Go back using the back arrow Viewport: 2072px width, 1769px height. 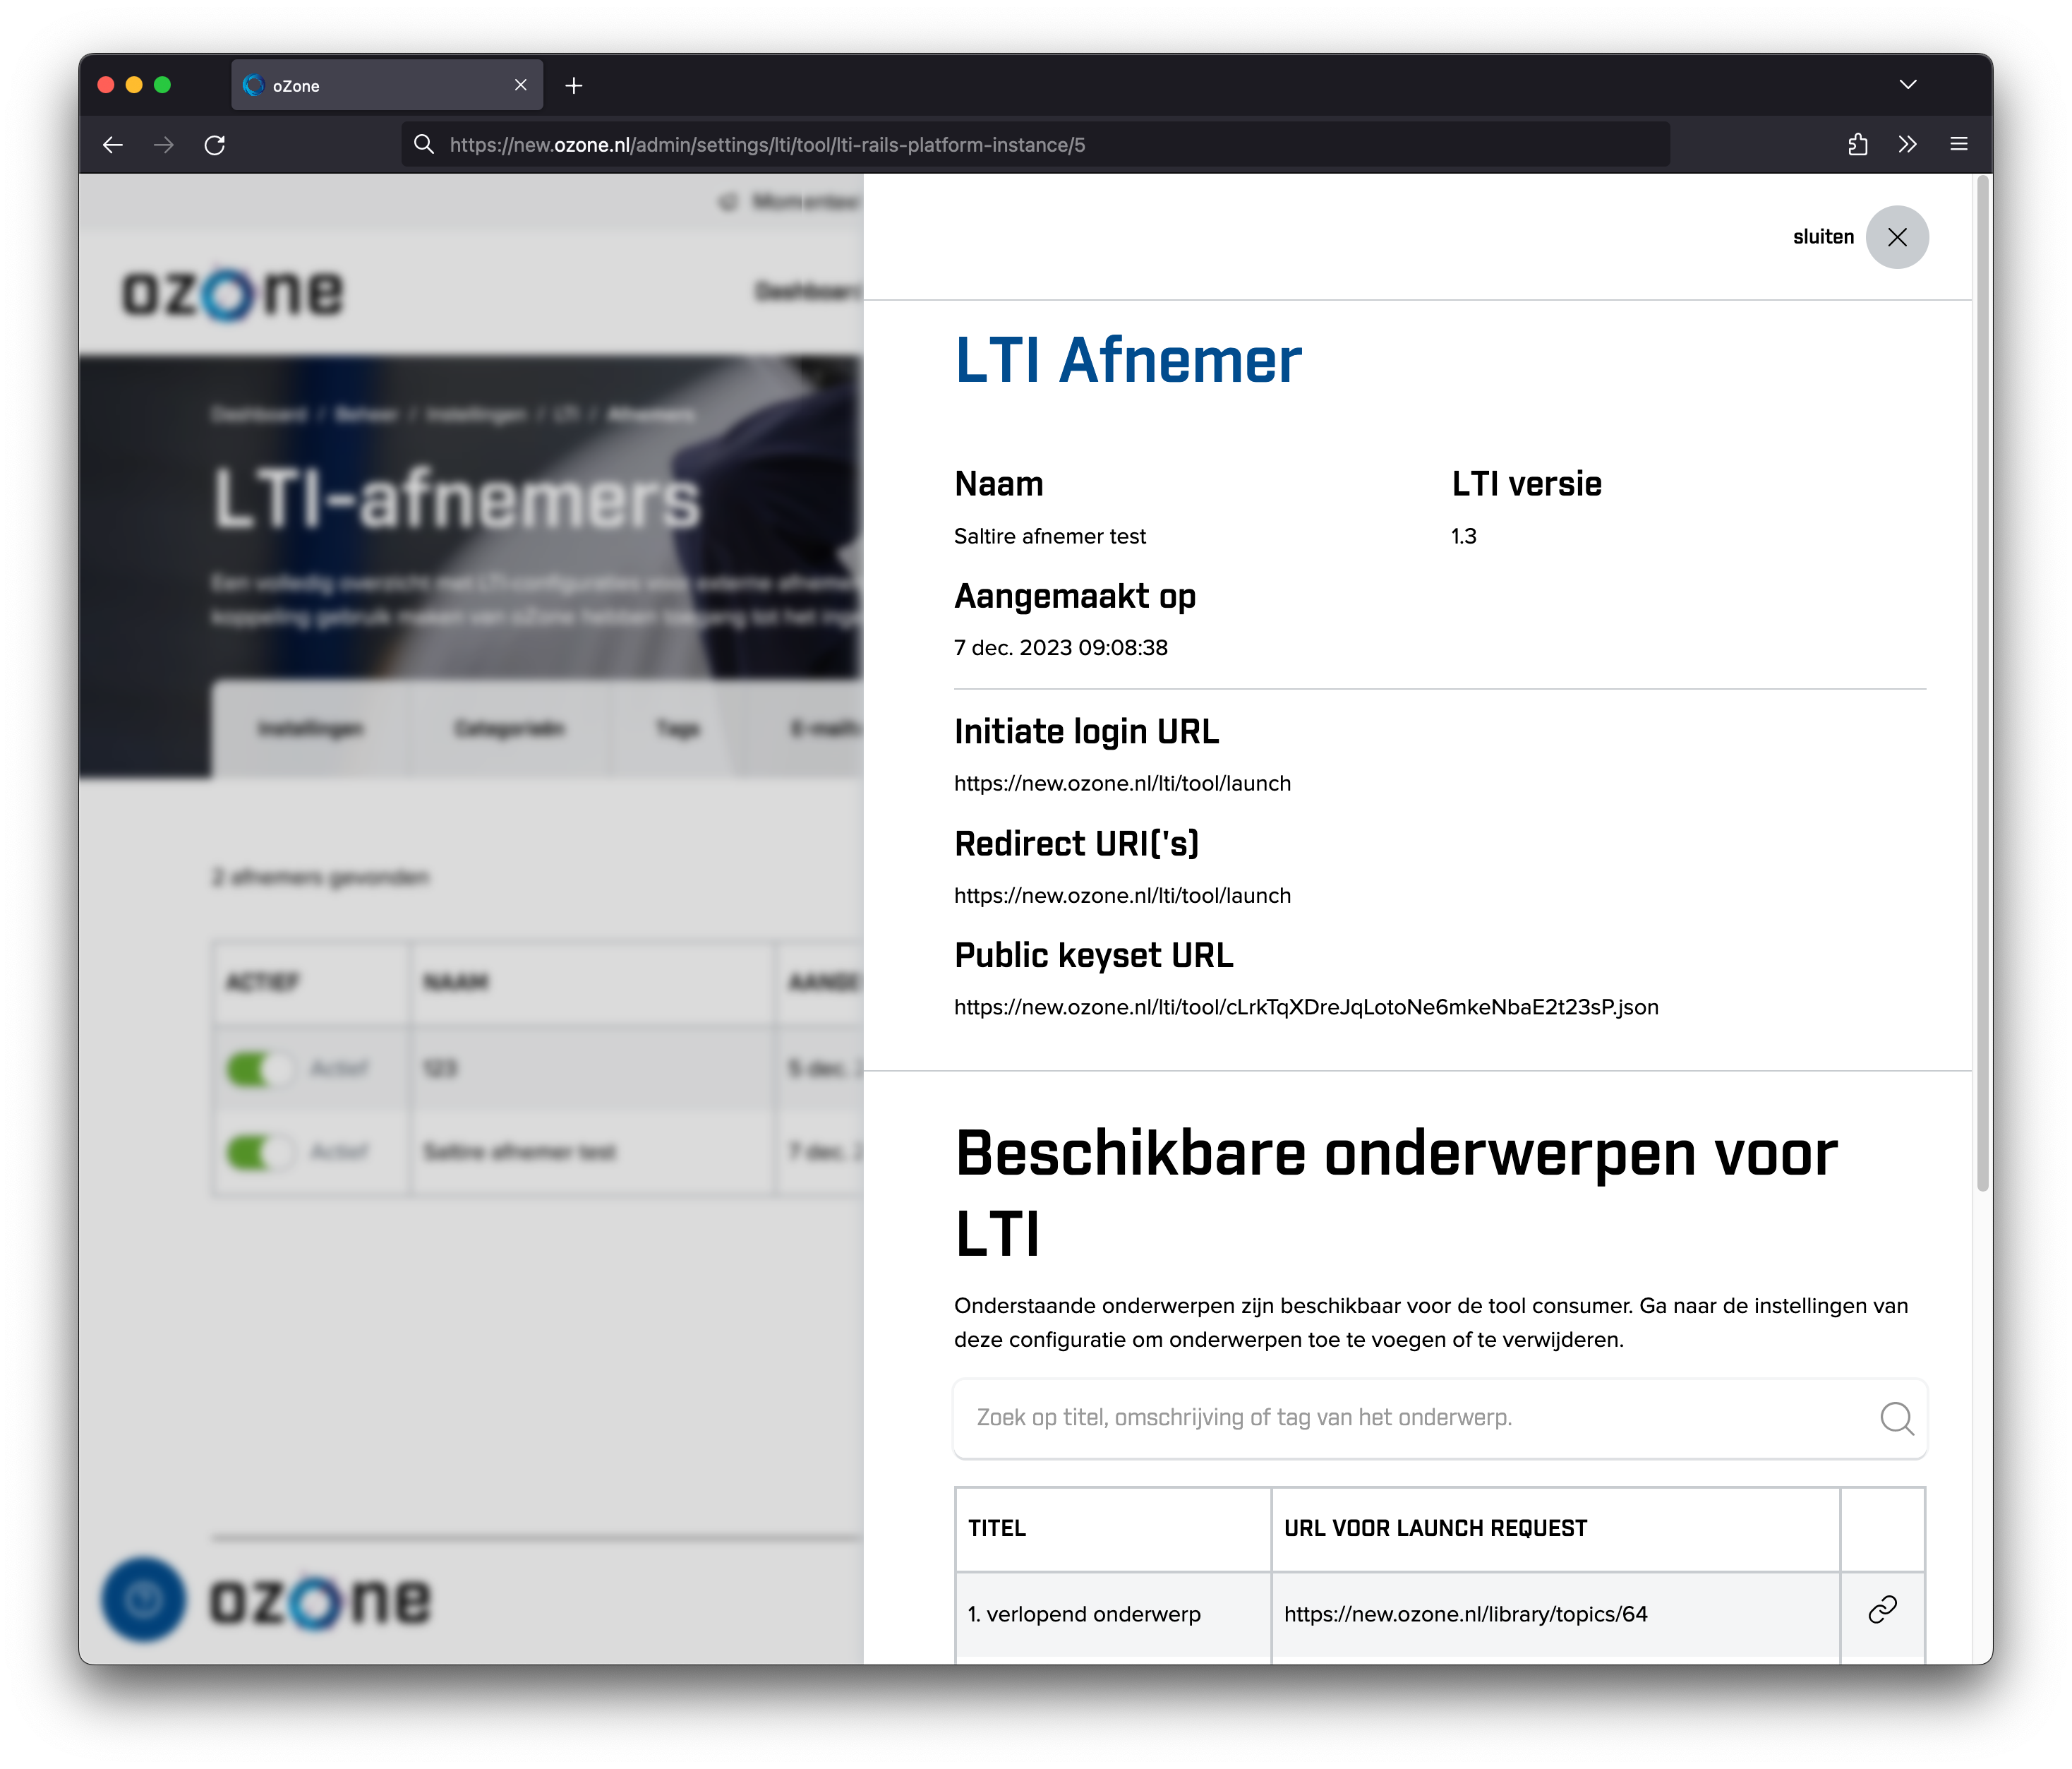(113, 145)
